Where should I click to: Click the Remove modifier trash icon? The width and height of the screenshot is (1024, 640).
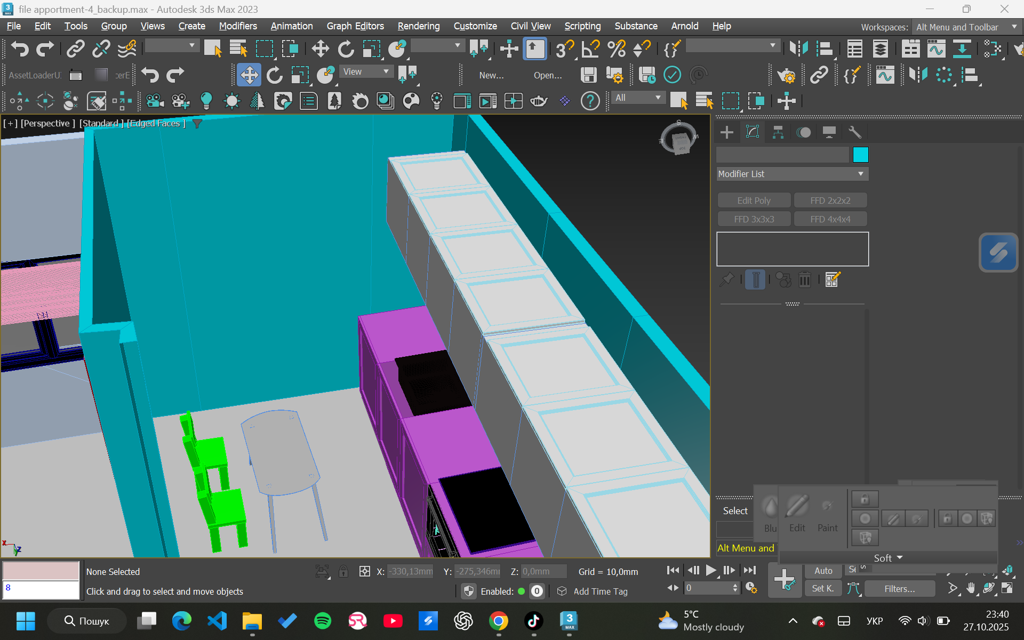pos(805,279)
